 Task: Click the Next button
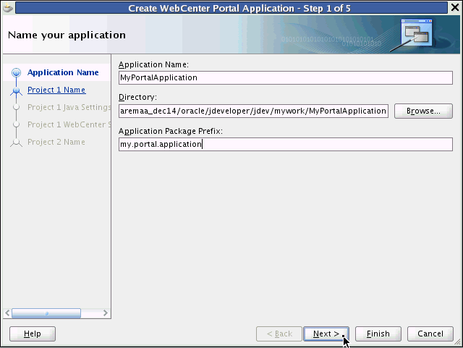pos(326,334)
